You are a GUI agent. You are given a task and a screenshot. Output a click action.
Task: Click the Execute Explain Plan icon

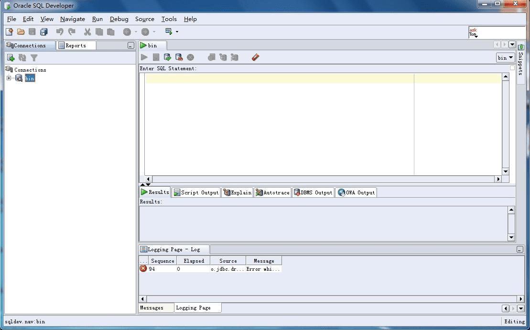pyautogui.click(x=223, y=57)
